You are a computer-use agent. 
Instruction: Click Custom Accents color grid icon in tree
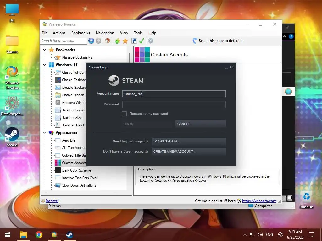58,163
